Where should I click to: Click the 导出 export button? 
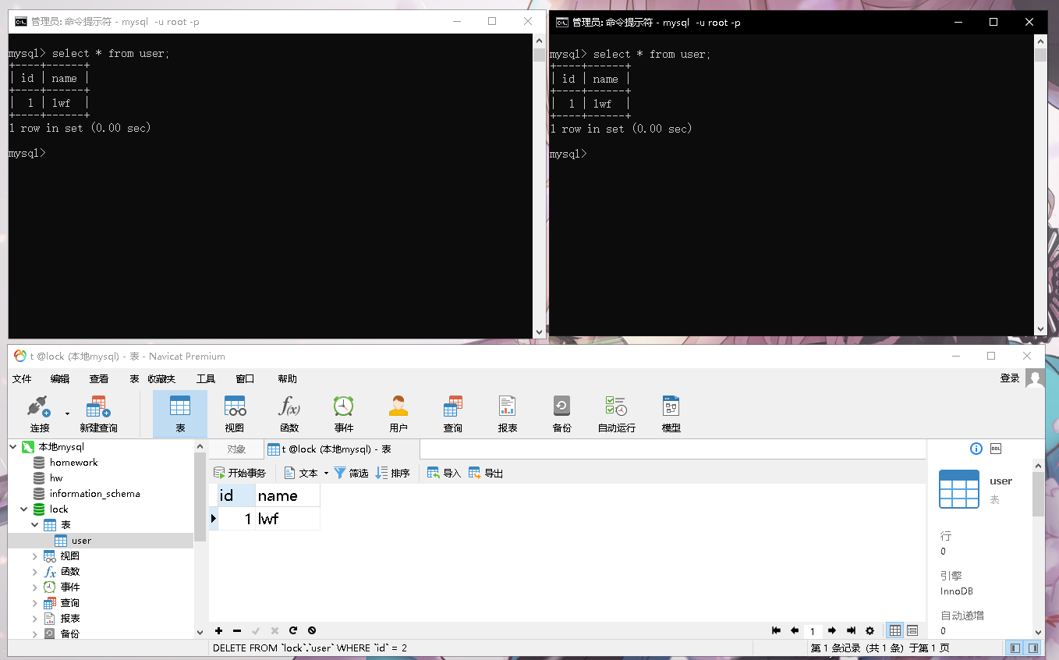point(486,473)
